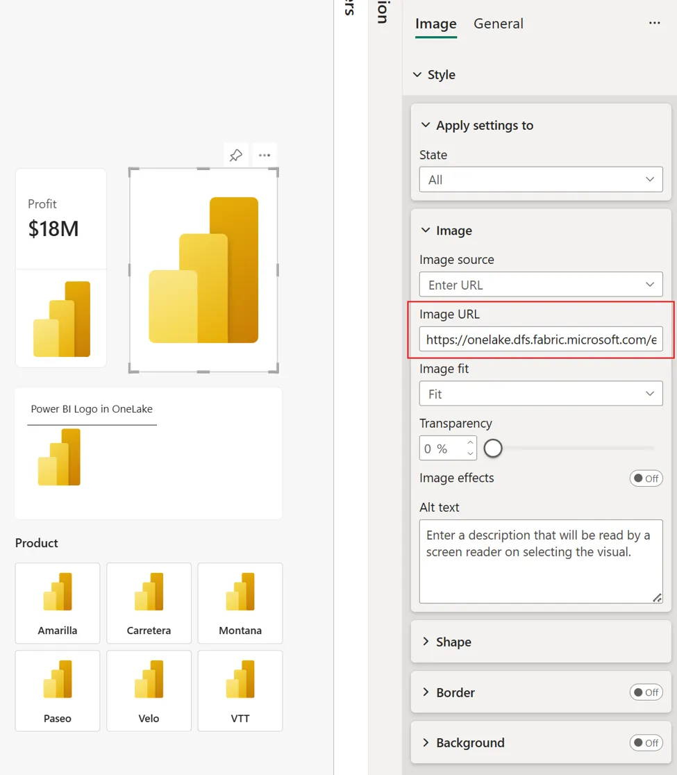Click the Profit $18M card value
Viewport: 677px width, 775px height.
pyautogui.click(x=53, y=229)
